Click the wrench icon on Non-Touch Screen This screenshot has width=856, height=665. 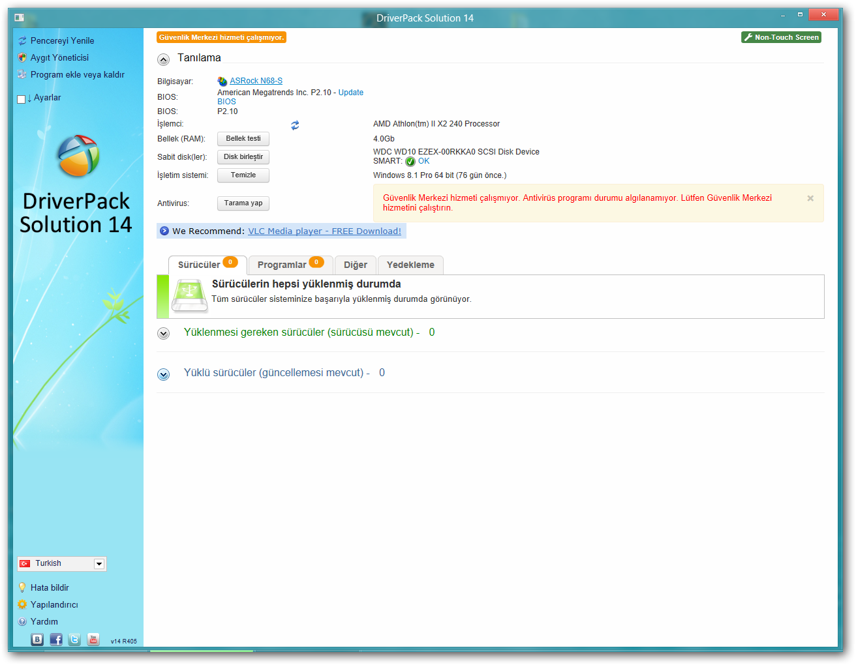click(x=748, y=37)
